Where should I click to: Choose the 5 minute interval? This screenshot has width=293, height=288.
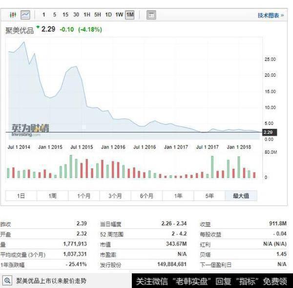click(x=55, y=15)
